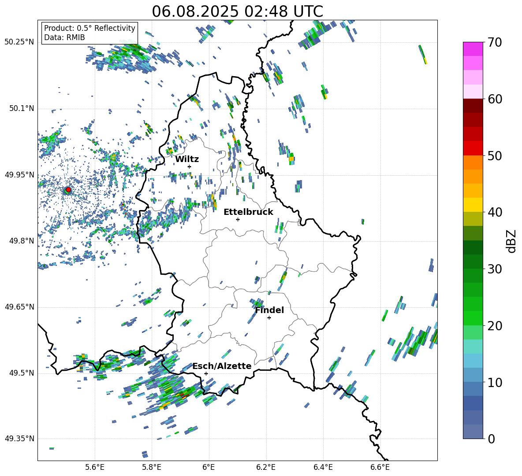Click the 50.25°N latitude label
Screen dimensions: 522x476
coord(19,42)
